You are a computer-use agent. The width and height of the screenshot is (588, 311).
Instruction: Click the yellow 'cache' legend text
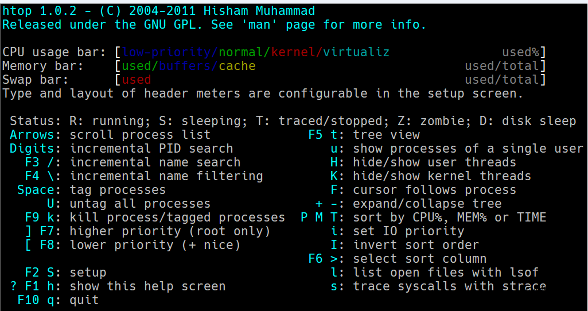pyautogui.click(x=237, y=66)
